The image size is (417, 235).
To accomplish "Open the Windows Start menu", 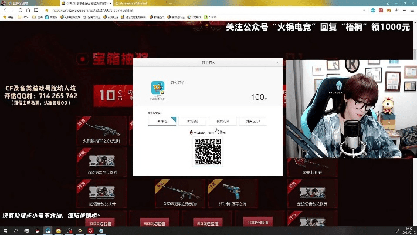I will click(x=5, y=231).
